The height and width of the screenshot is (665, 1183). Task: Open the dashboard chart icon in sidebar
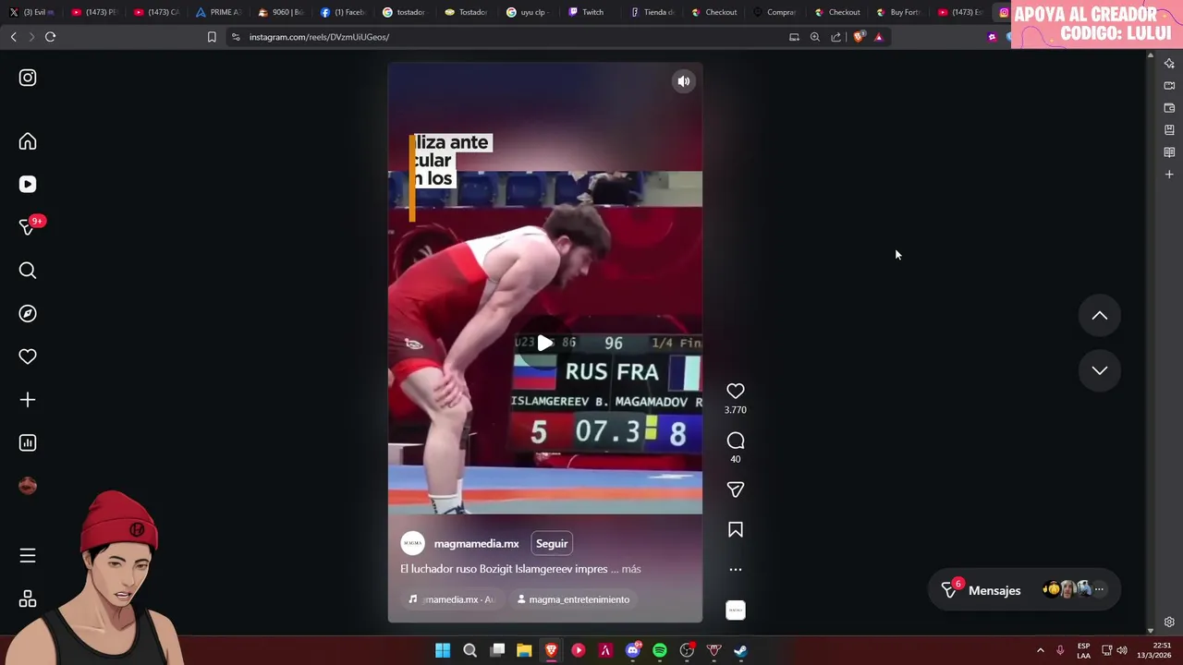tap(28, 442)
